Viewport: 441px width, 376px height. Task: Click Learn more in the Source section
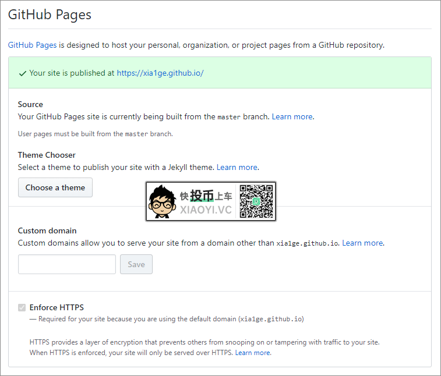coord(292,116)
